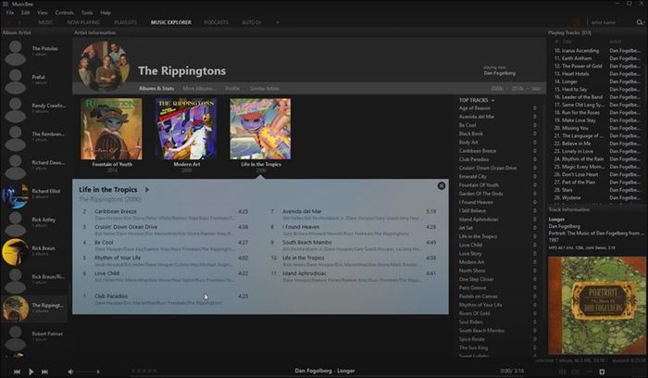The image size is (648, 378).
Task: Switch to the PODCASTS tab
Action: (x=216, y=22)
